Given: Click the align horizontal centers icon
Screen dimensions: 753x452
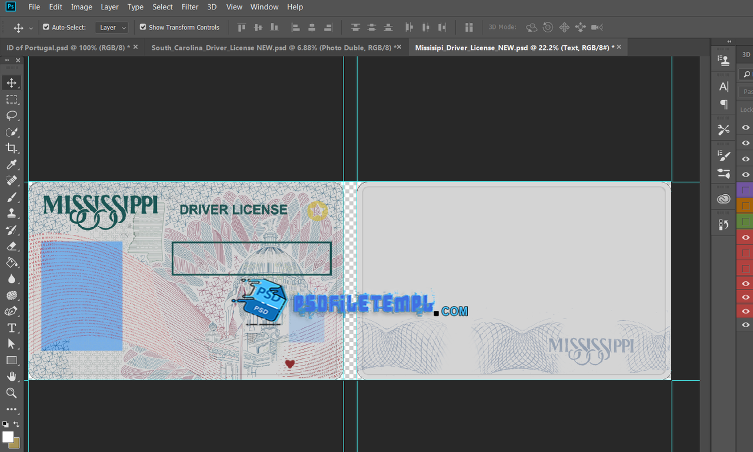Looking at the screenshot, I should click(x=312, y=27).
